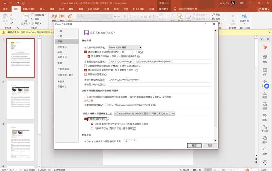Click the lightbulb Tell Me icon

coord(175,9)
